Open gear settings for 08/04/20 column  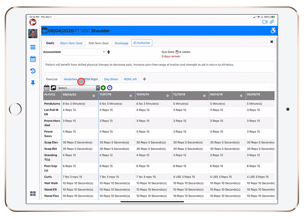point(94,96)
